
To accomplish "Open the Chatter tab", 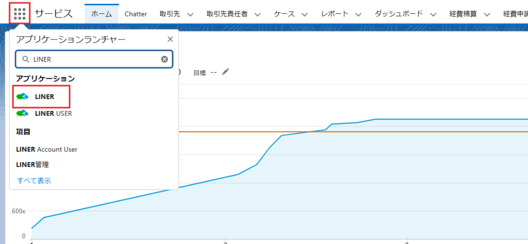I will [136, 14].
